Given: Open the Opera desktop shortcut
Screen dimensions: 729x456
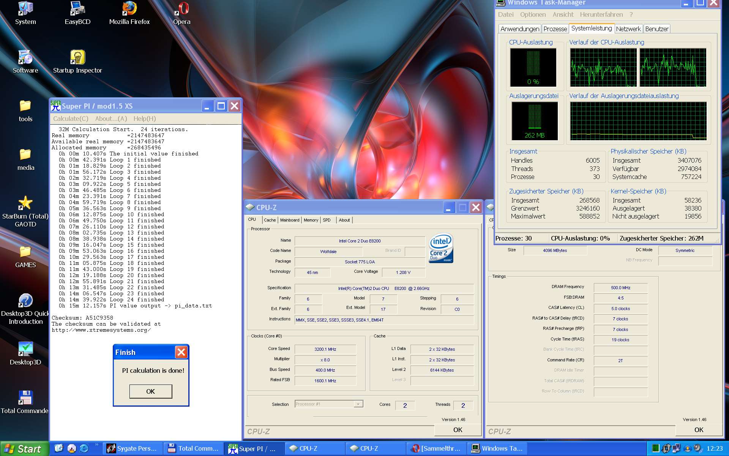Looking at the screenshot, I should [181, 9].
